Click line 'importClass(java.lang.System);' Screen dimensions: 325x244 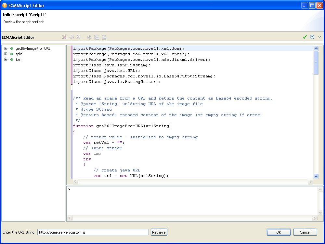pos(112,65)
